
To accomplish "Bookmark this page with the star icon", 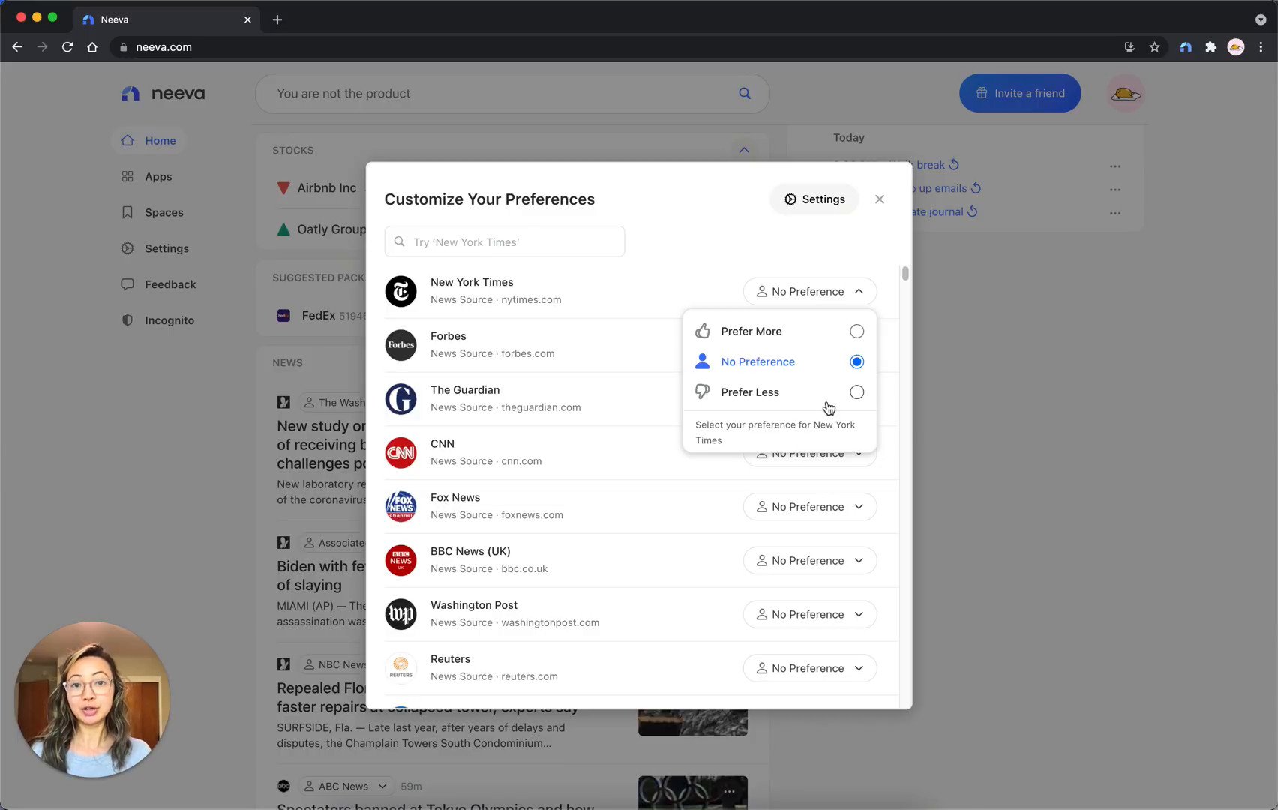I will coord(1154,47).
